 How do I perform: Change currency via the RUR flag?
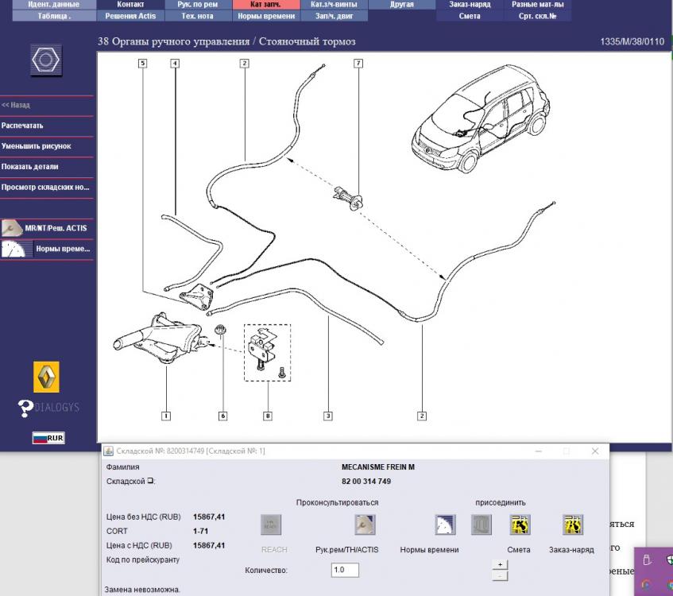coord(48,438)
